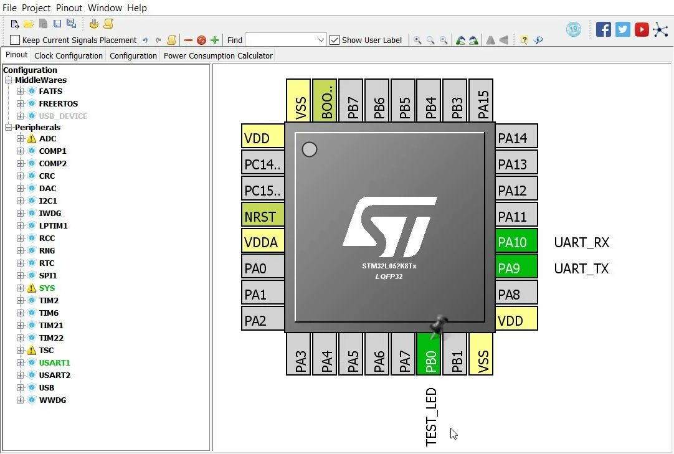Viewport: 674px width, 454px height.
Task: Click inside the Find input field
Action: point(280,40)
